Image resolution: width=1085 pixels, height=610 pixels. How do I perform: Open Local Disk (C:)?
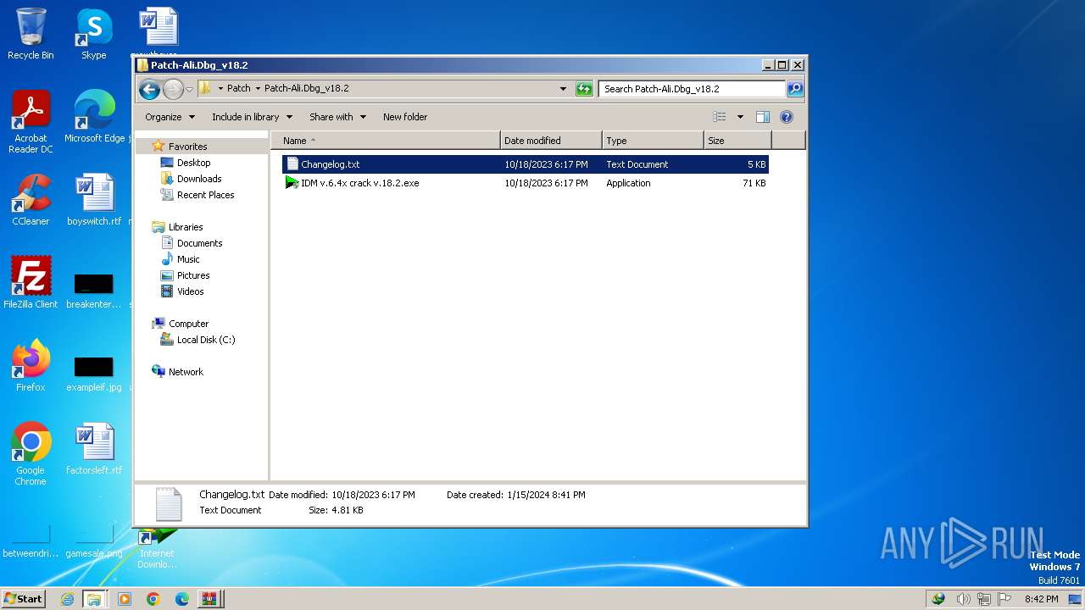point(206,340)
